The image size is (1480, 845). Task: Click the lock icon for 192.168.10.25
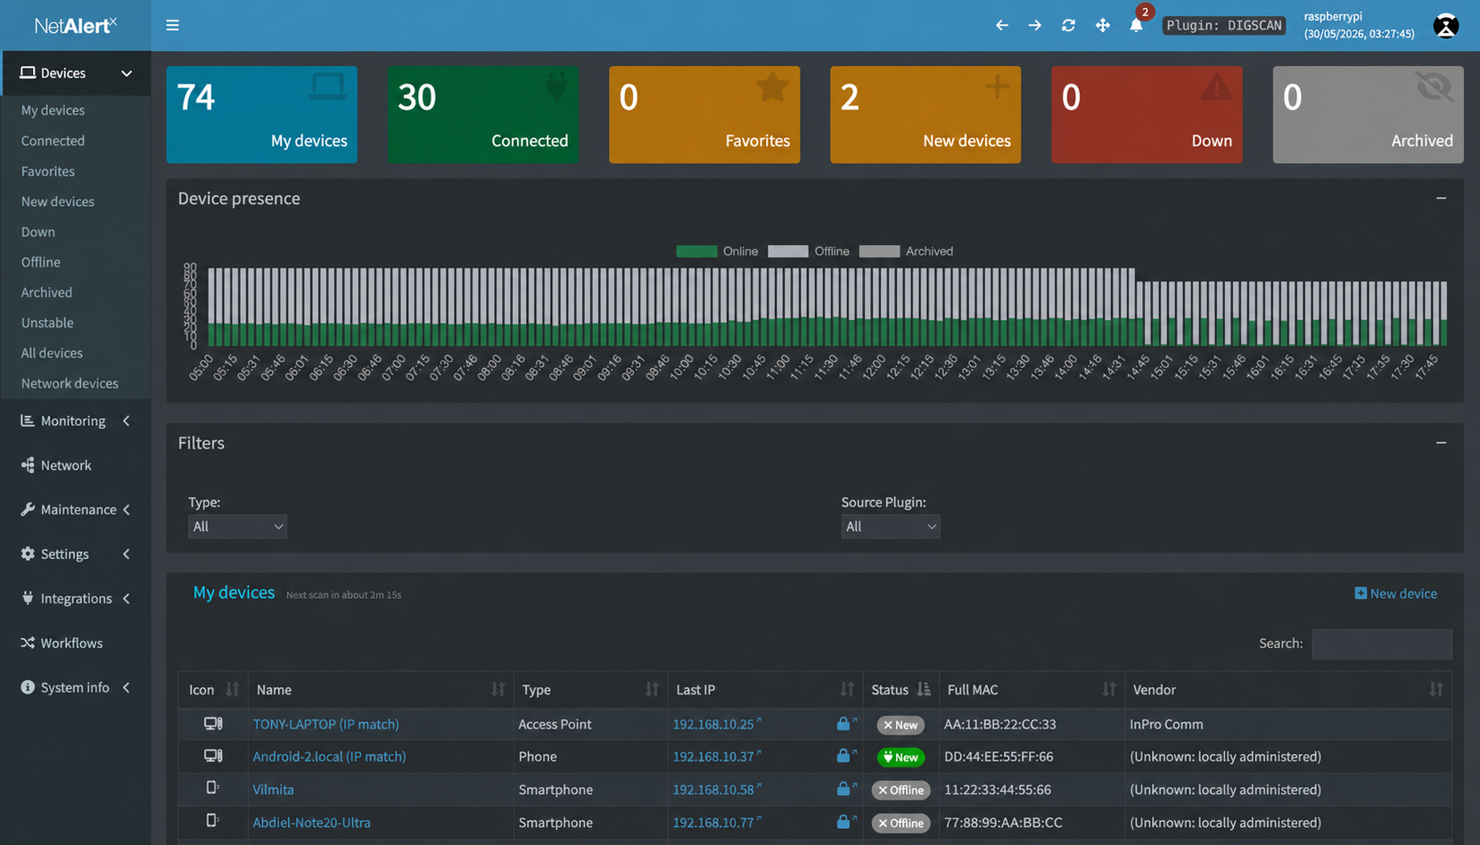tap(843, 724)
